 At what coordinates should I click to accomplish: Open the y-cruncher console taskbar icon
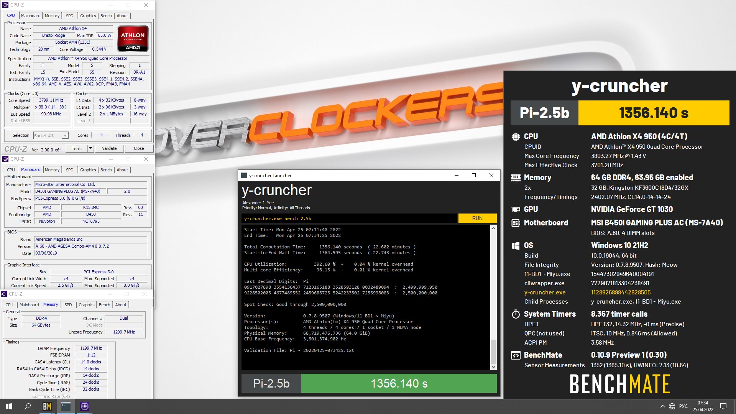tap(66, 406)
